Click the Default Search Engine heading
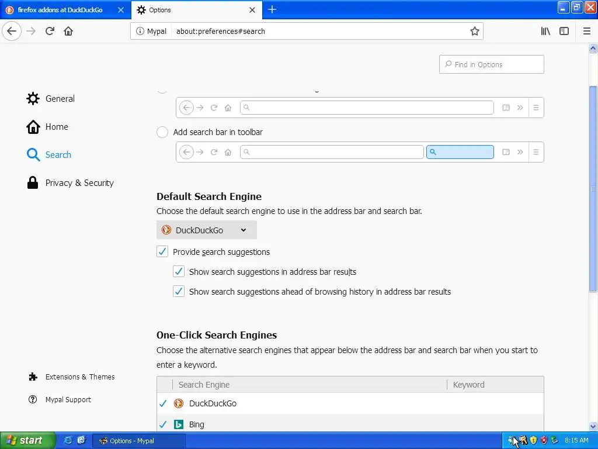This screenshot has height=449, width=598. click(x=209, y=196)
